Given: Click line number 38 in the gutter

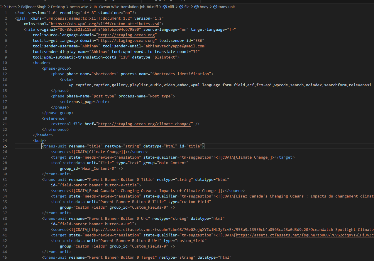Looking at the screenshot, I should (x=5, y=218).
